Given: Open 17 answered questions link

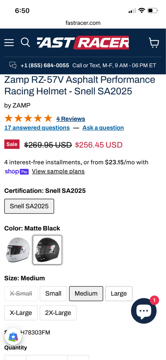Looking at the screenshot, I should [37, 128].
